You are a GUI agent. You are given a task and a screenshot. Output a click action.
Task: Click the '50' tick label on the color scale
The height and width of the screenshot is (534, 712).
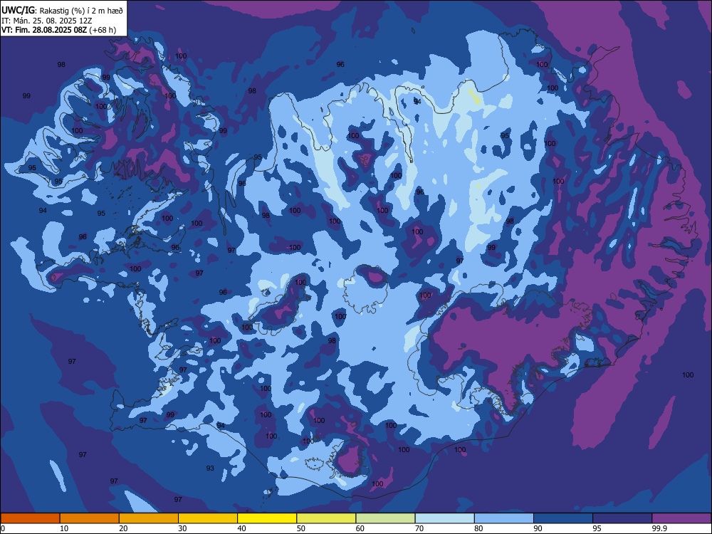coord(301,528)
